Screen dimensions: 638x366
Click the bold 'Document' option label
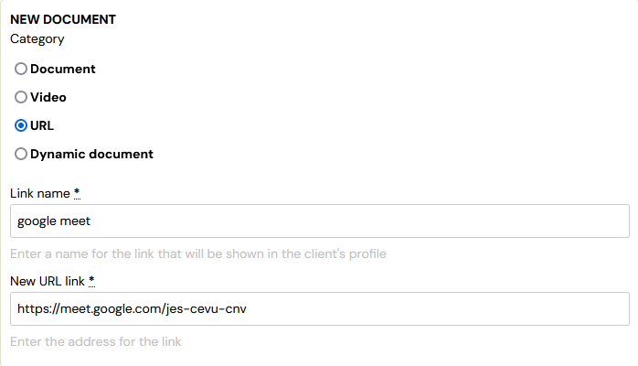[63, 69]
